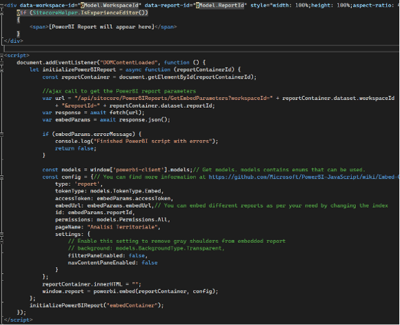Collapse the SitecoreHelper.IsExperienceEditor if block
Viewport: 400px width, 325px height.
point(1,12)
